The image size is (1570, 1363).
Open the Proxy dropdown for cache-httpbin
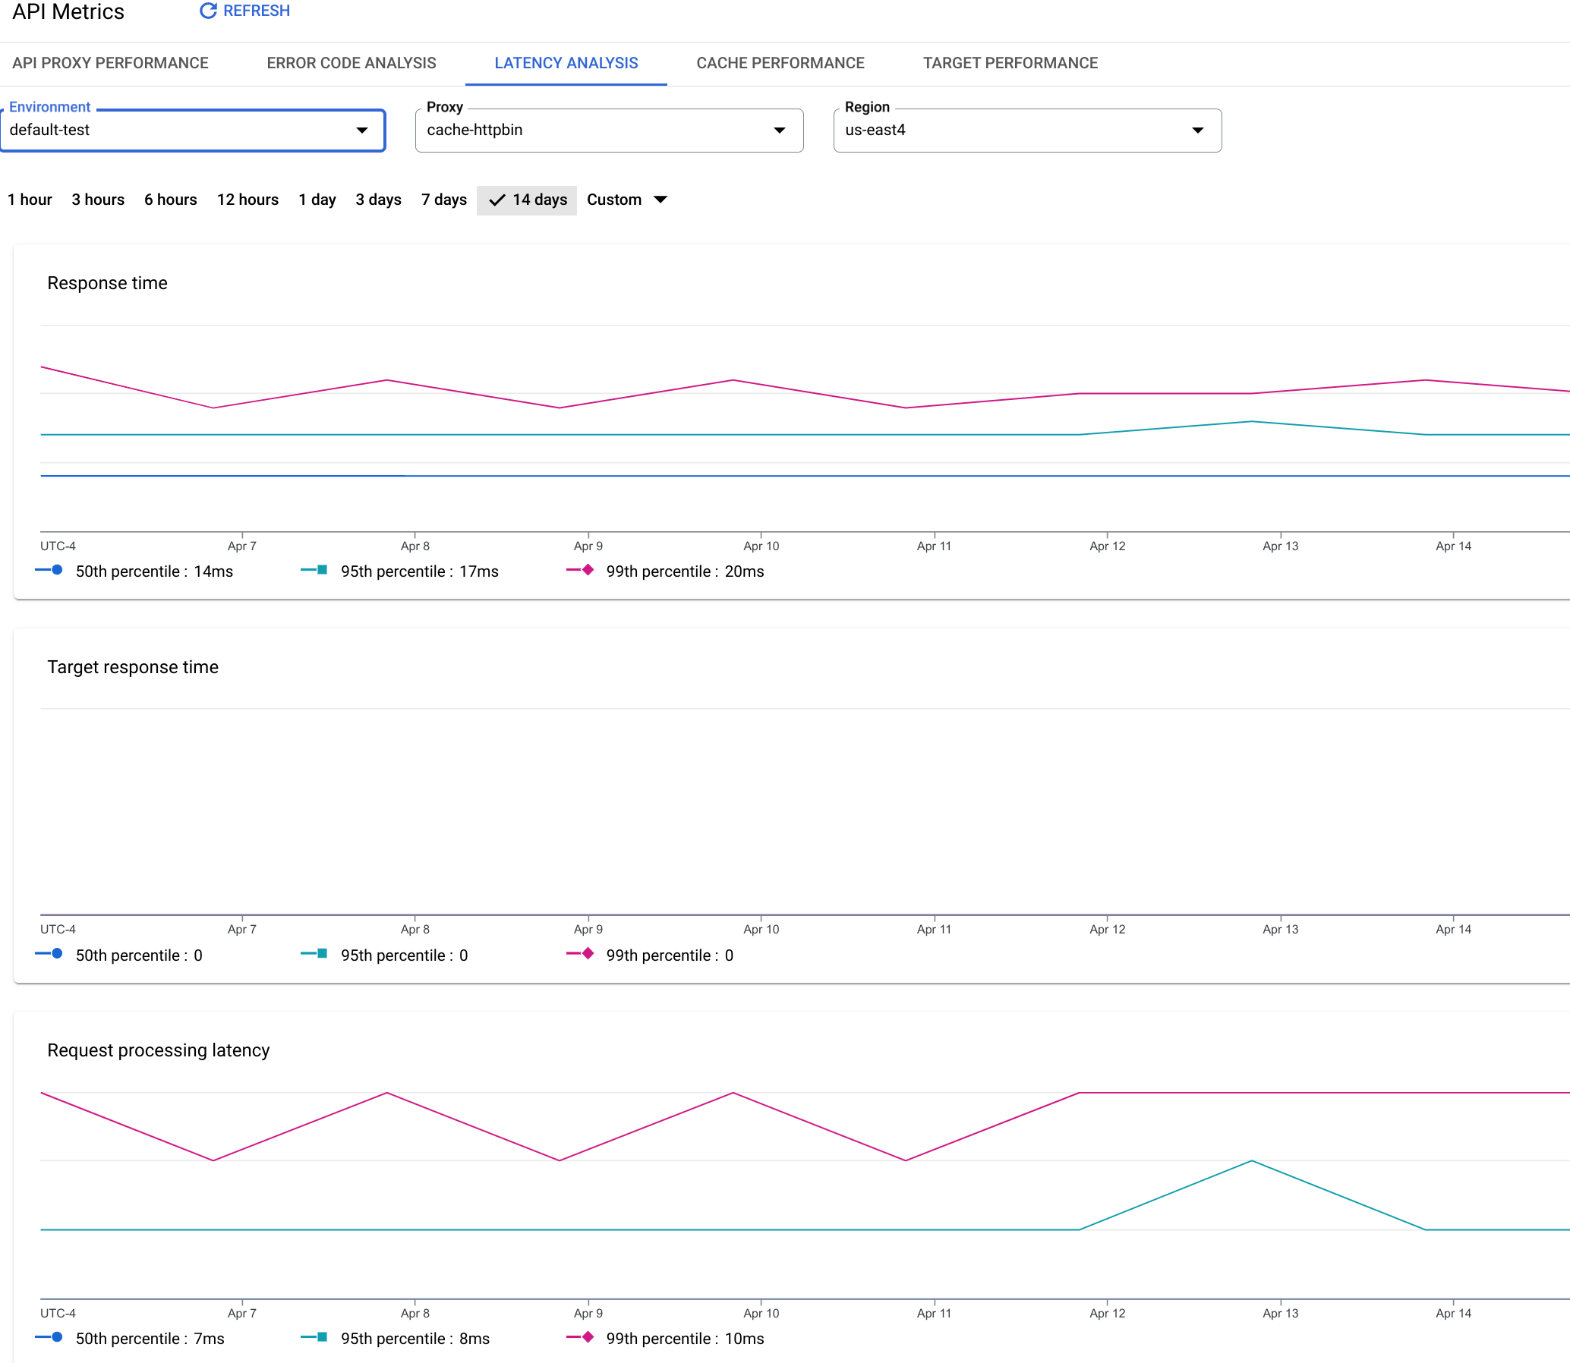[778, 130]
